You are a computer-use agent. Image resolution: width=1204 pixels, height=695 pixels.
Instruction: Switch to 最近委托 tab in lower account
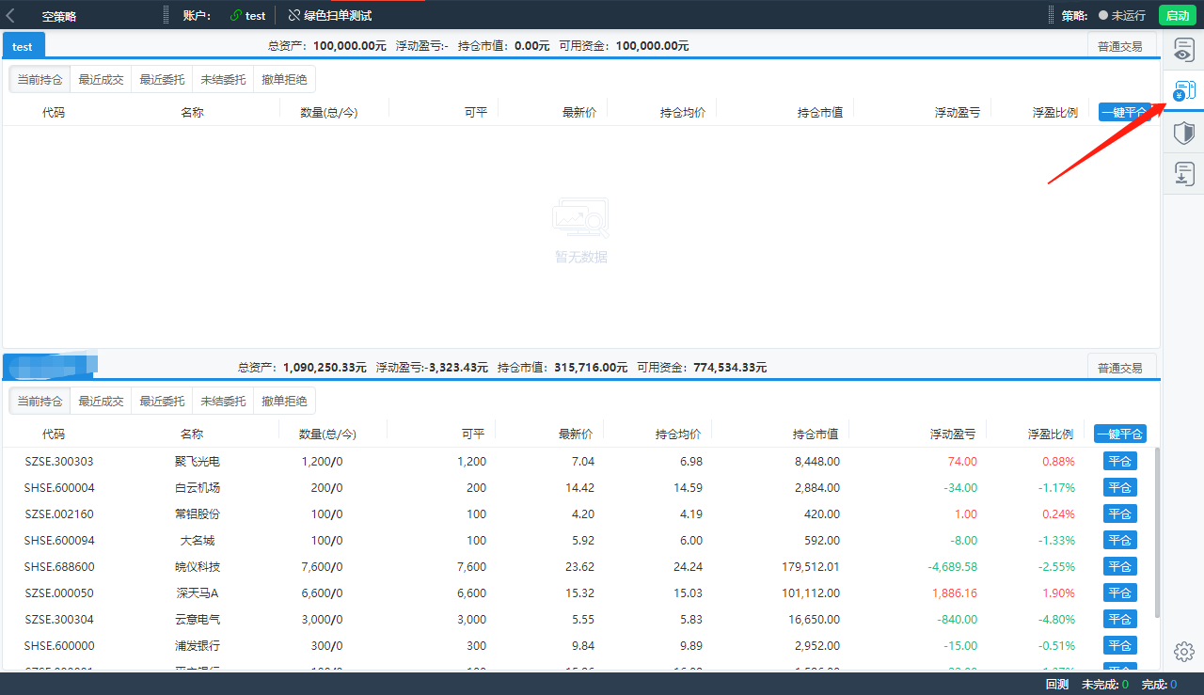click(162, 402)
